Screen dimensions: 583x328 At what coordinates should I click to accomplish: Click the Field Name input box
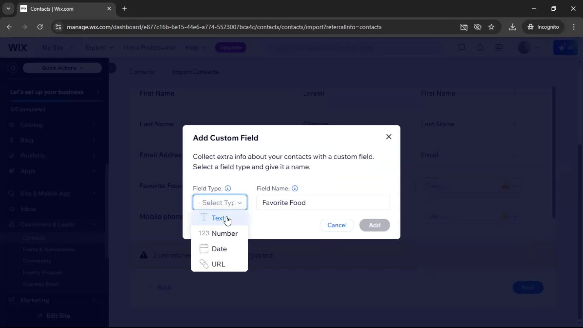pos(323,203)
